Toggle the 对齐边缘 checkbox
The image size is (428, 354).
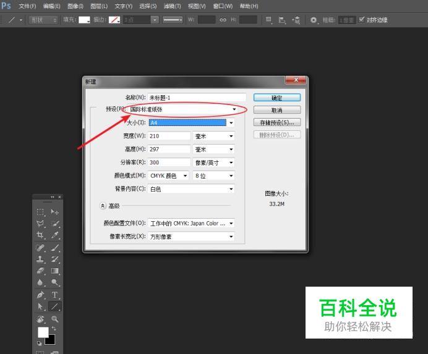(x=362, y=20)
